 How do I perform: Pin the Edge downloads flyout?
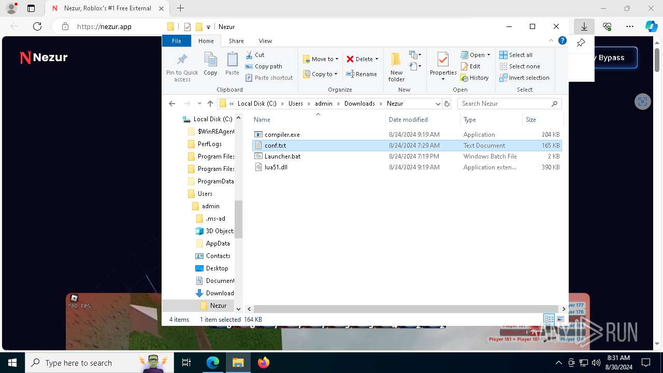(581, 43)
